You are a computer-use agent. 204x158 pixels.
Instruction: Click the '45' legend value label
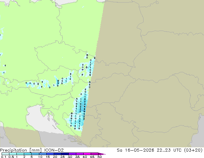pos(92,157)
